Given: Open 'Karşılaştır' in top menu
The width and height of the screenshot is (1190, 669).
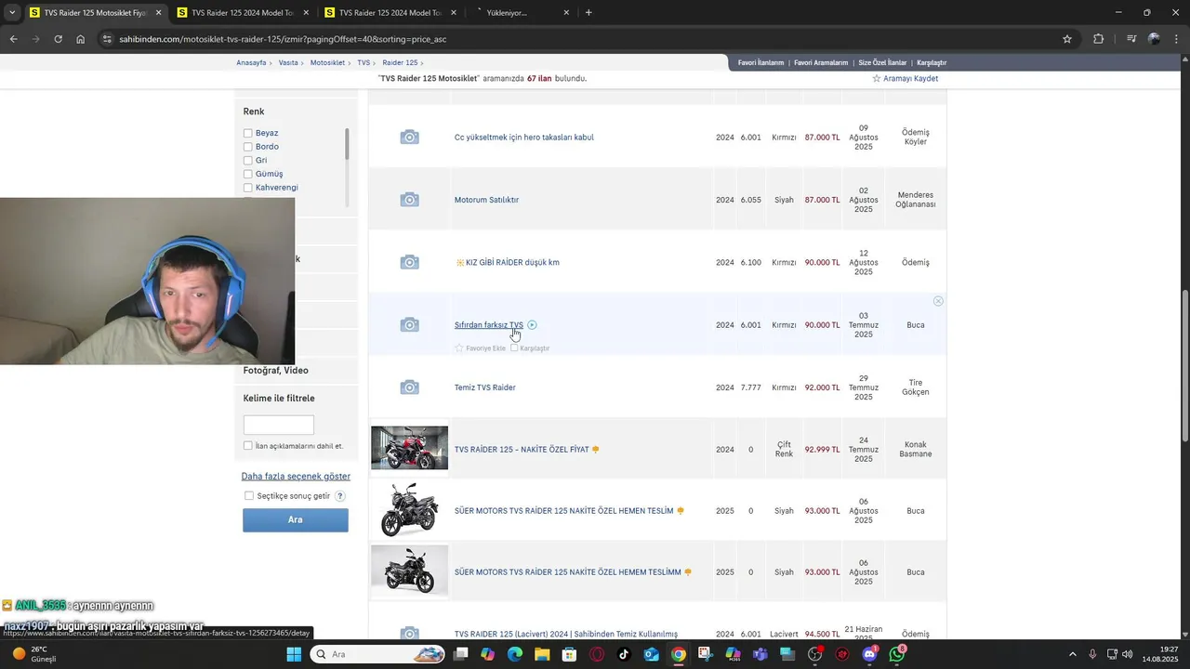Looking at the screenshot, I should [x=932, y=63].
